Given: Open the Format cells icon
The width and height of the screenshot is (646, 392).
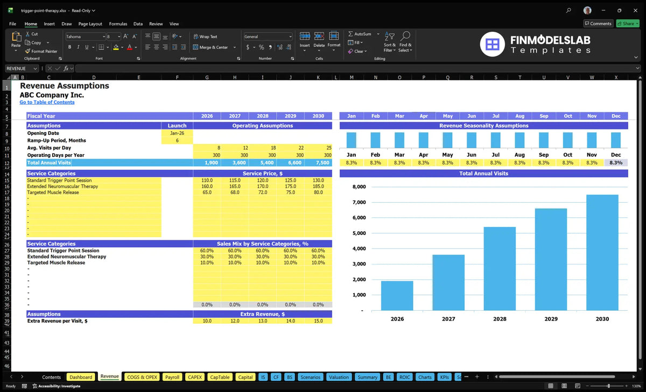Looking at the screenshot, I should tap(334, 36).
